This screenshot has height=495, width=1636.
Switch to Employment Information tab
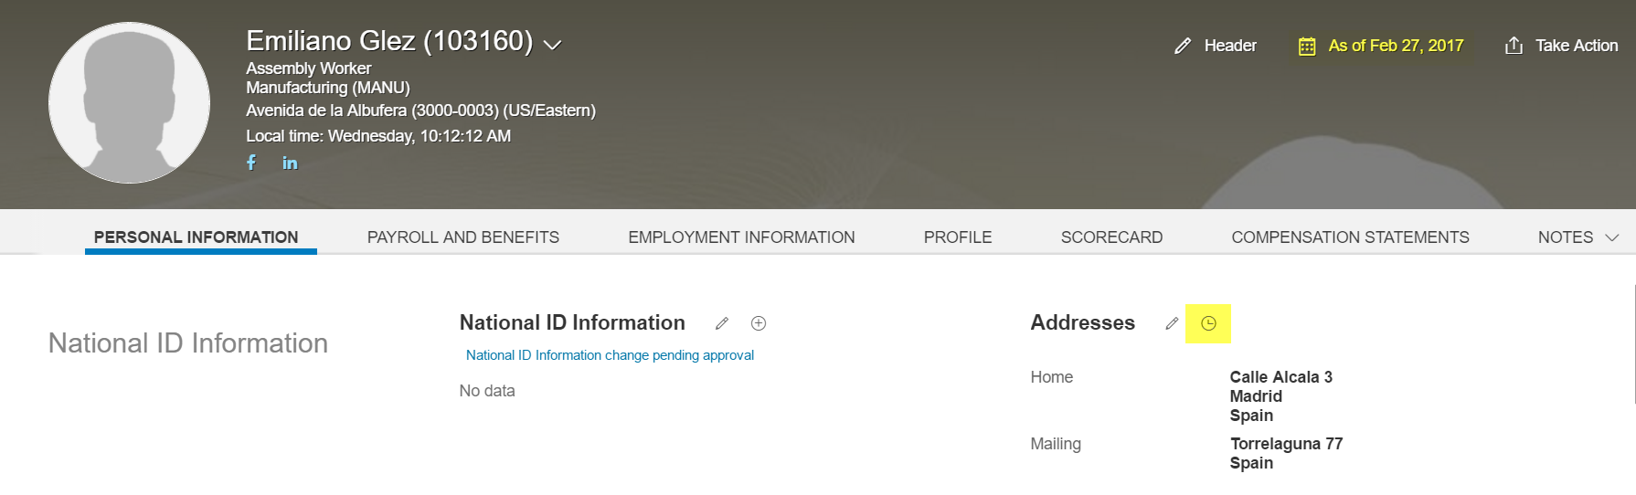[x=741, y=237]
